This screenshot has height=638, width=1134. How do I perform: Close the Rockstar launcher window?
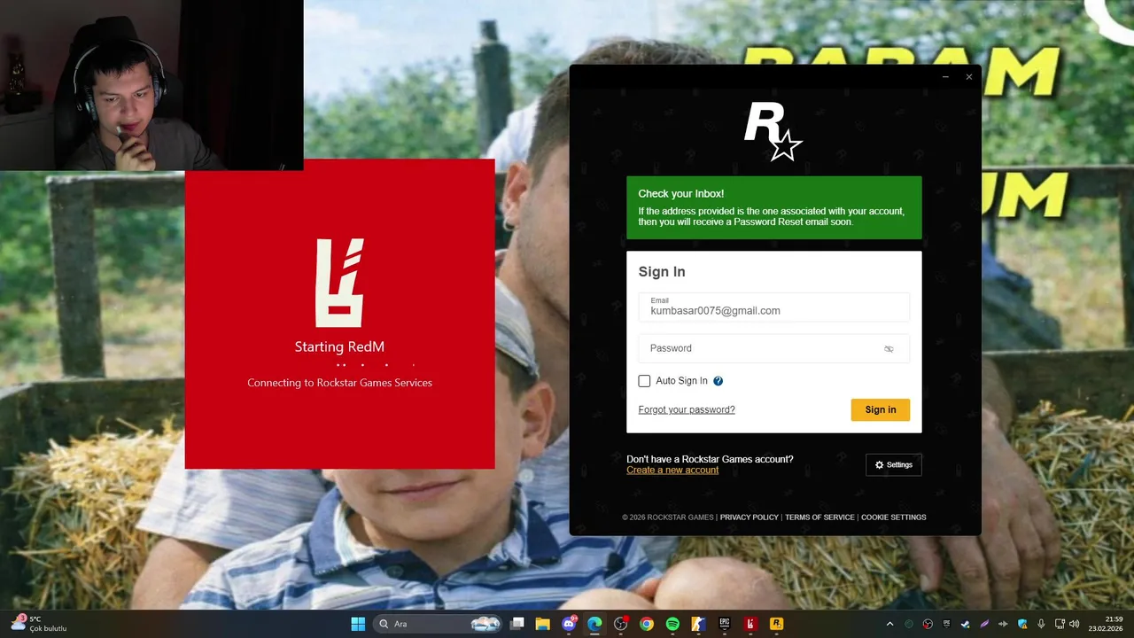[x=968, y=77]
